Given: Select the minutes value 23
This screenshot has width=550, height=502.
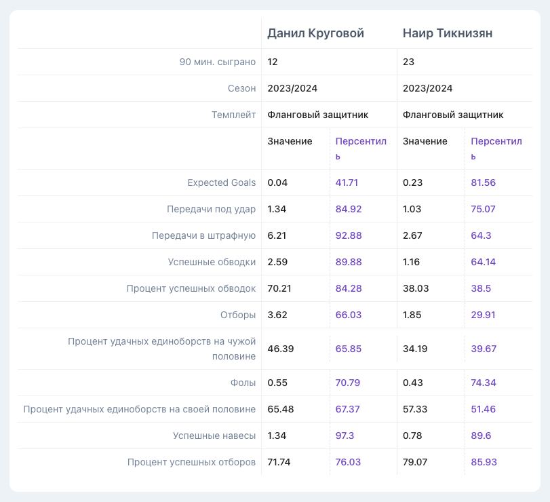Looking at the screenshot, I should tap(408, 62).
